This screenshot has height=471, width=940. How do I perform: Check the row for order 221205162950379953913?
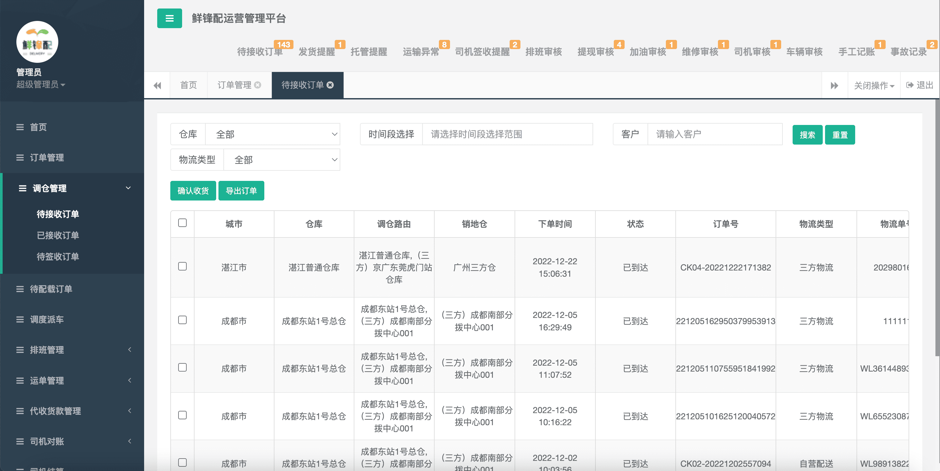tap(182, 320)
